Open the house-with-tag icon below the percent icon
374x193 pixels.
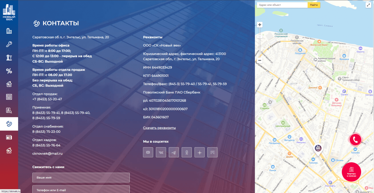9,84
